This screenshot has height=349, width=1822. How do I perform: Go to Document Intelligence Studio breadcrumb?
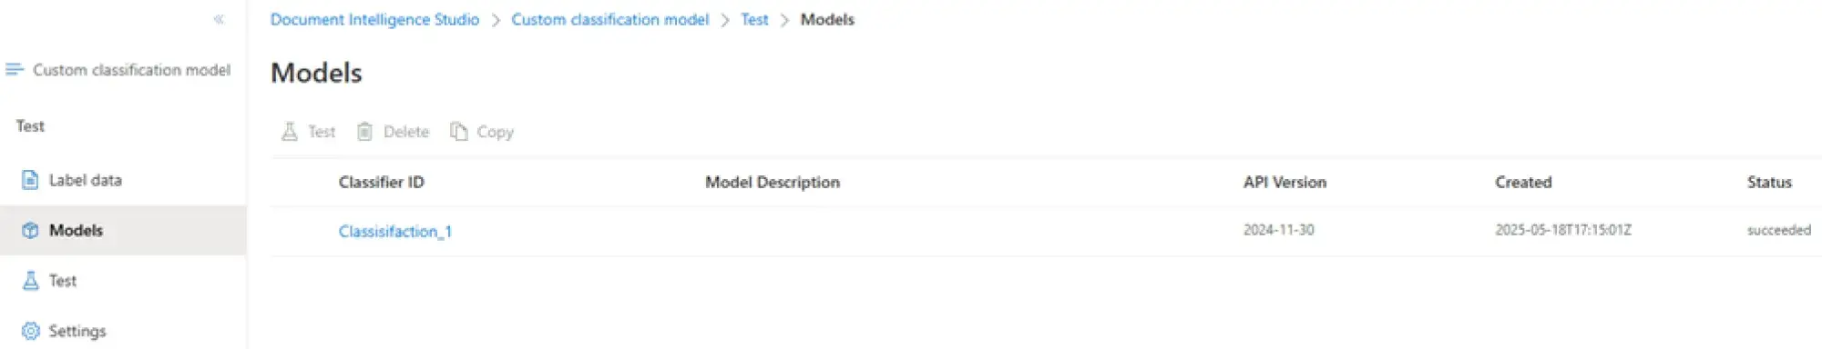(374, 19)
